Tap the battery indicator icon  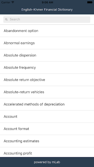coord(90,2)
